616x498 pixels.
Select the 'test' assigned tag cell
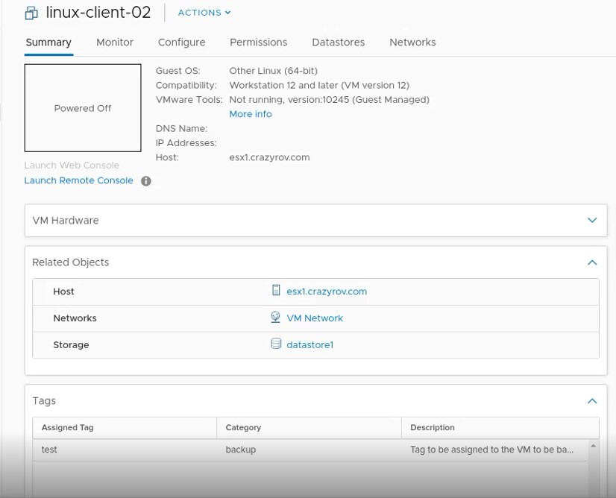pos(125,450)
